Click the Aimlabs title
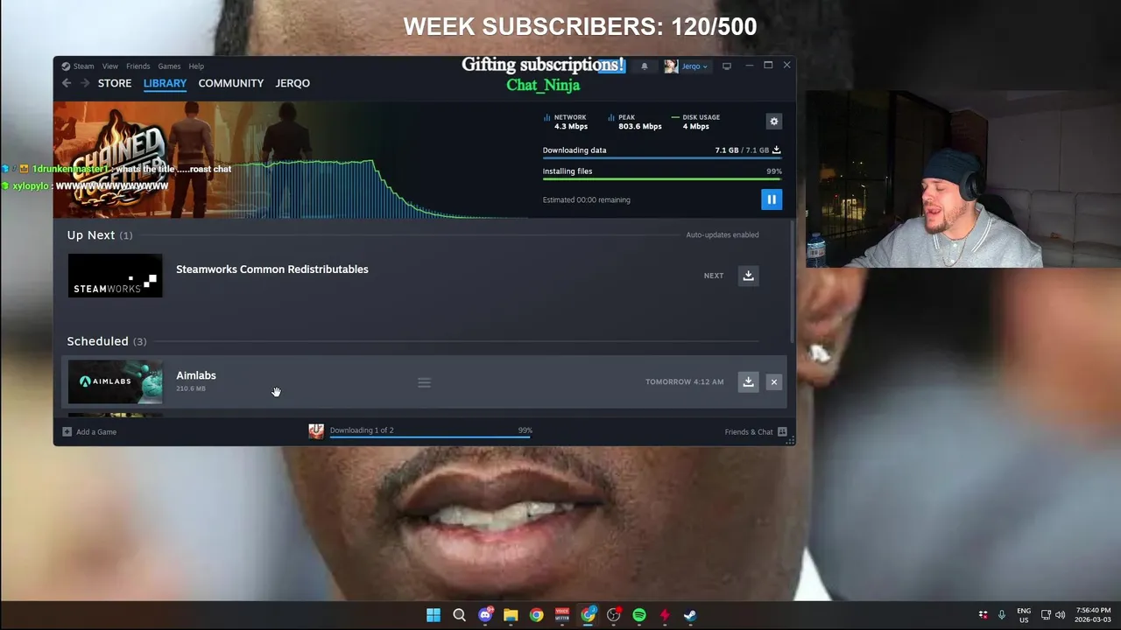The image size is (1121, 630). tap(196, 375)
